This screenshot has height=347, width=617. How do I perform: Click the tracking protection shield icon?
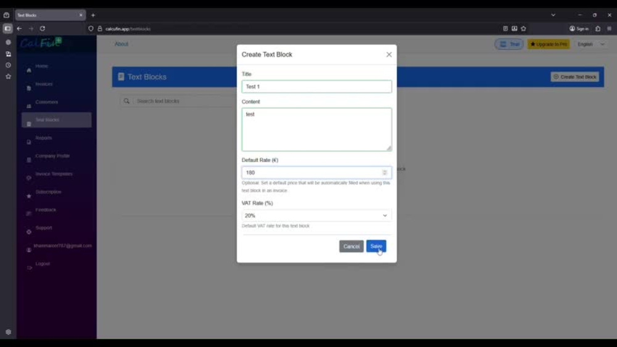91,29
